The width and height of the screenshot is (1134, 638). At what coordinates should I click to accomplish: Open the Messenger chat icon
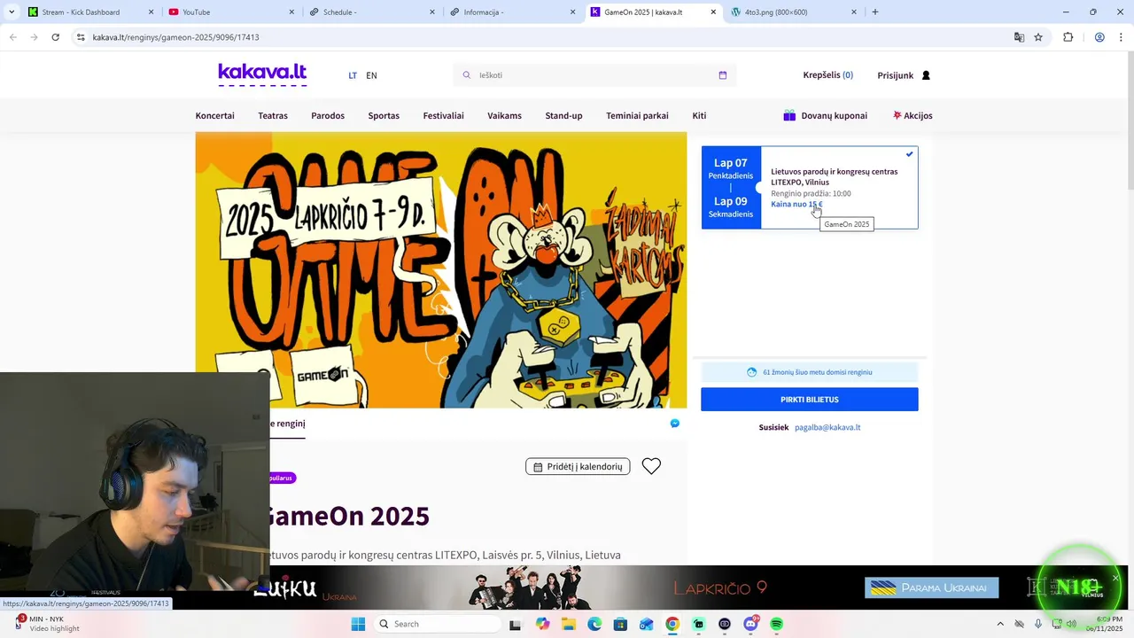pos(675,424)
